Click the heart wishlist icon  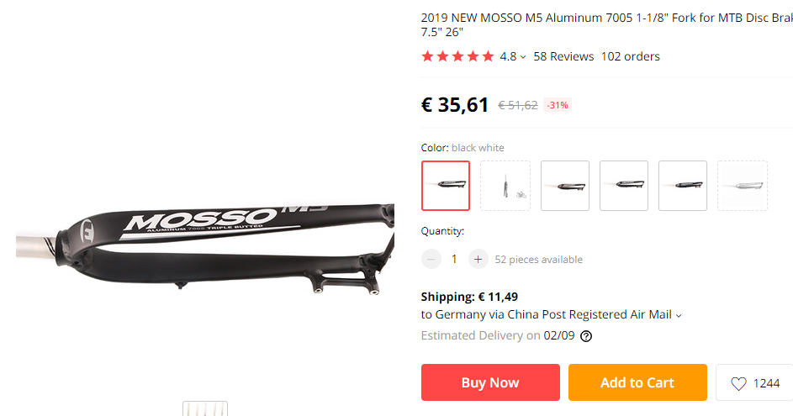click(x=738, y=384)
